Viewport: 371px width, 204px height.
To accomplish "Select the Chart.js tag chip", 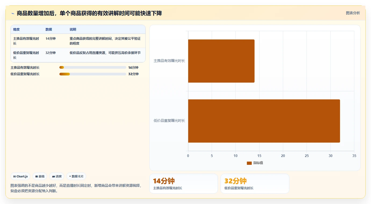I will click(x=20, y=176).
